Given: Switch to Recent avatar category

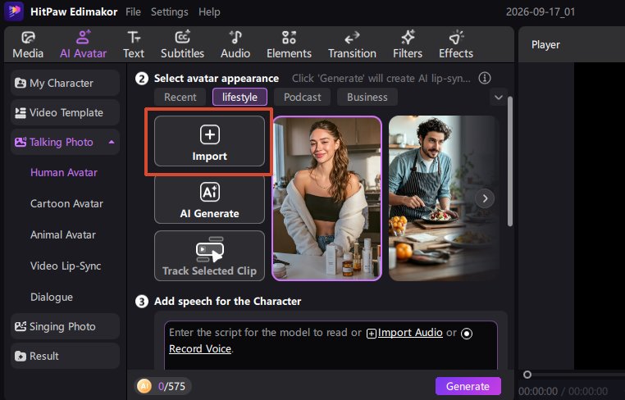Looking at the screenshot, I should point(180,98).
